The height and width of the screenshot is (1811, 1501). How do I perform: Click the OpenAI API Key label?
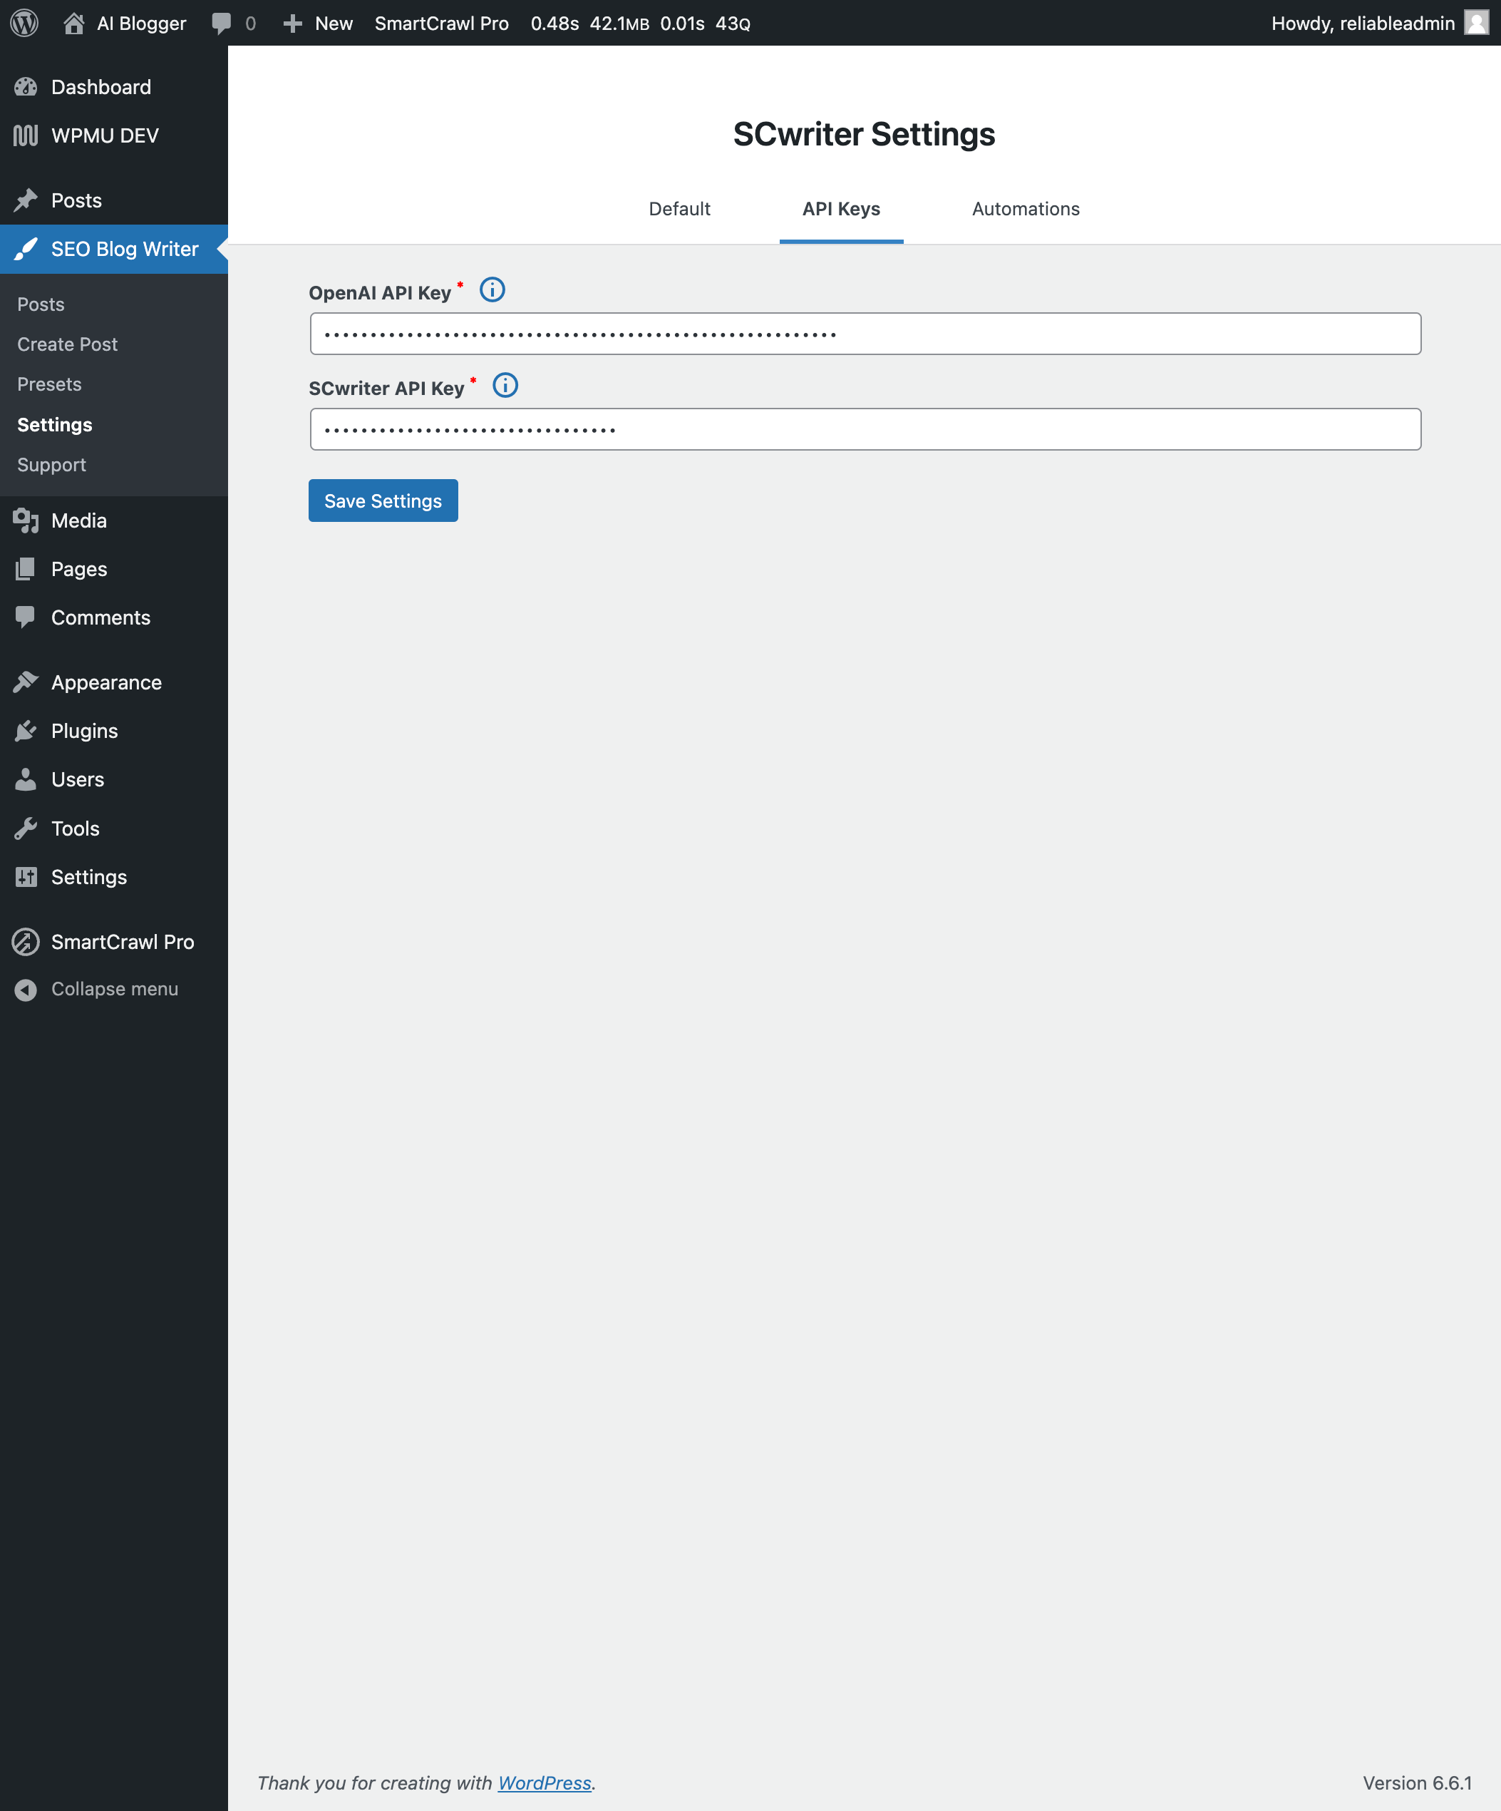380,293
